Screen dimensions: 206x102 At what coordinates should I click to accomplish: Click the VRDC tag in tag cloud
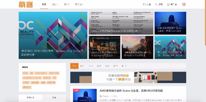pyautogui.click(x=26, y=83)
